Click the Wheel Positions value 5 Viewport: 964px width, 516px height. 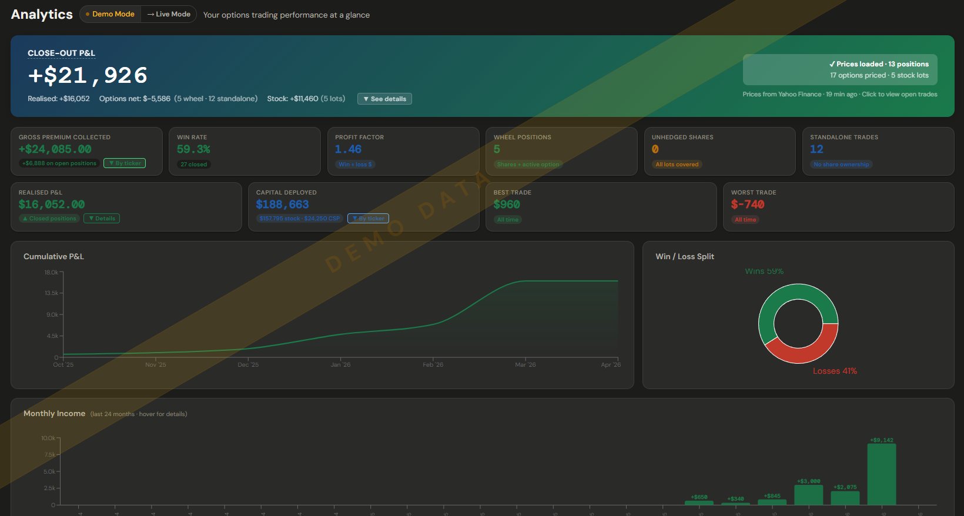[497, 149]
